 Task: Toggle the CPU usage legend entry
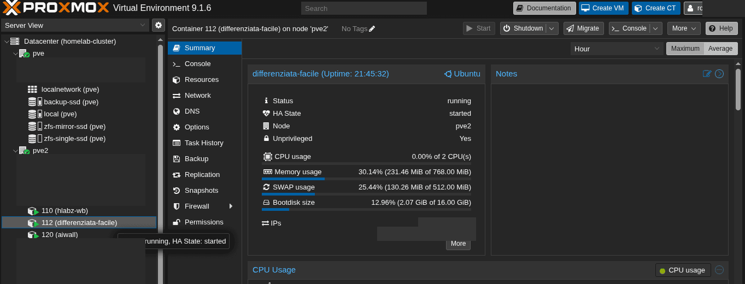[683, 270]
